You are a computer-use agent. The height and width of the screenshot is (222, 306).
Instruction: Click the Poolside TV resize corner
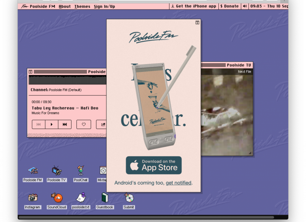coord(250,153)
